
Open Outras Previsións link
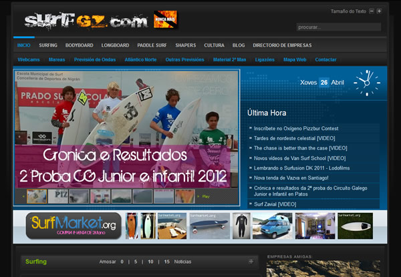pyautogui.click(x=184, y=59)
